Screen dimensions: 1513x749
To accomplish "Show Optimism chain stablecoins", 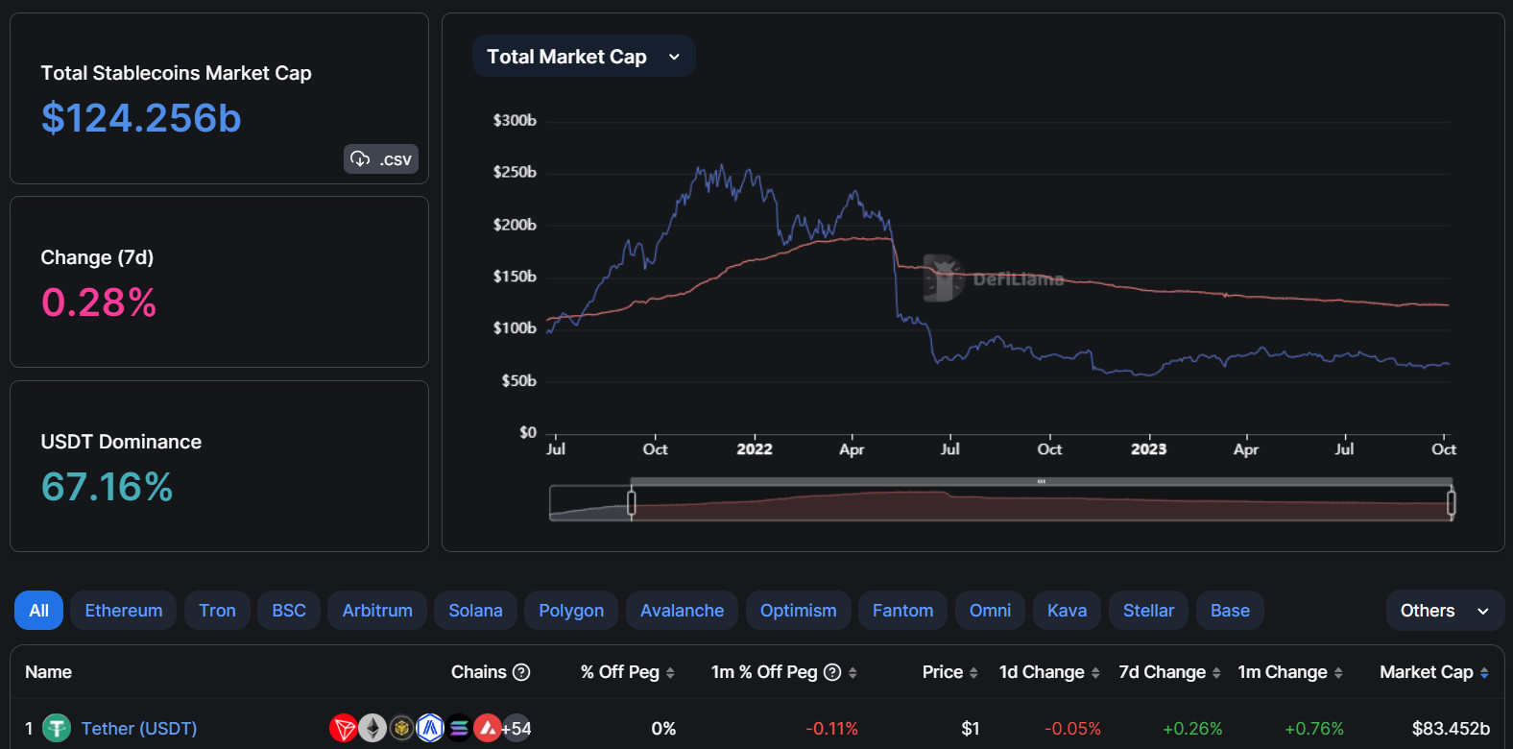I will point(798,611).
